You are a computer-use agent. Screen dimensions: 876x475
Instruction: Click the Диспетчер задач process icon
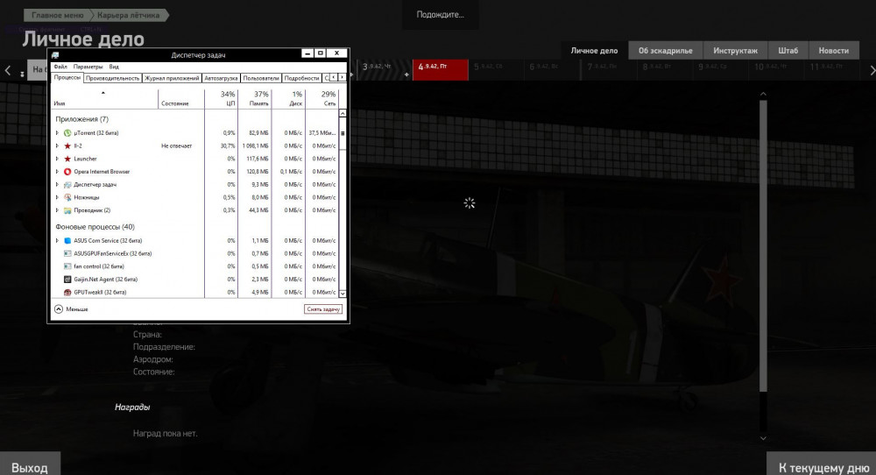click(x=67, y=184)
